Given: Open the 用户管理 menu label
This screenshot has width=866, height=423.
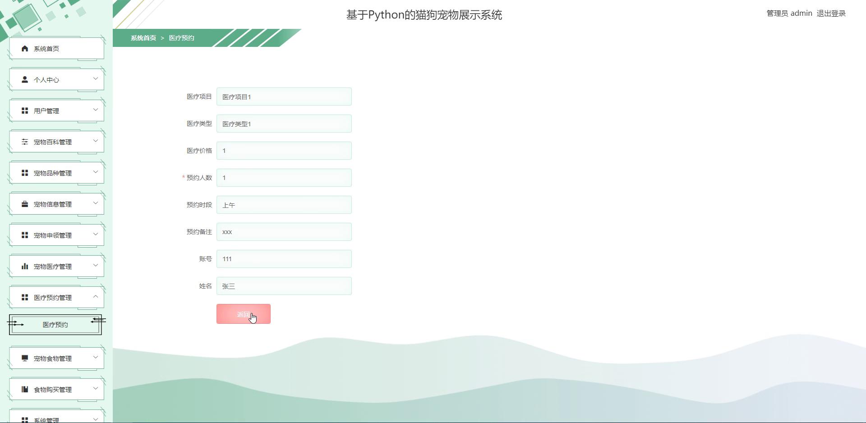Looking at the screenshot, I should (x=46, y=111).
